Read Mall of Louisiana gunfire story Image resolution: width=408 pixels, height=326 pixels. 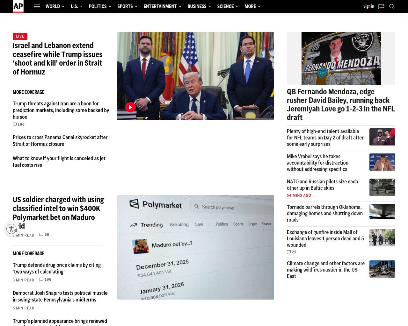tap(325, 238)
